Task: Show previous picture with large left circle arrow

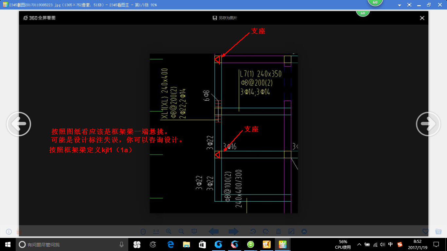Action: (19, 124)
